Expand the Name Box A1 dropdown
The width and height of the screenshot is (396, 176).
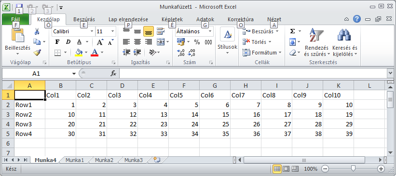[74, 74]
